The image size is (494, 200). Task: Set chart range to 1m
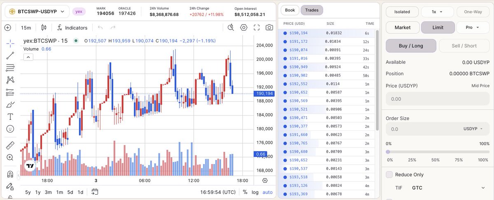click(60, 192)
